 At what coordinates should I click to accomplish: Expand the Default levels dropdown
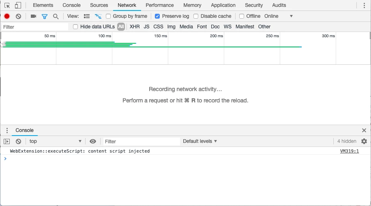point(200,141)
